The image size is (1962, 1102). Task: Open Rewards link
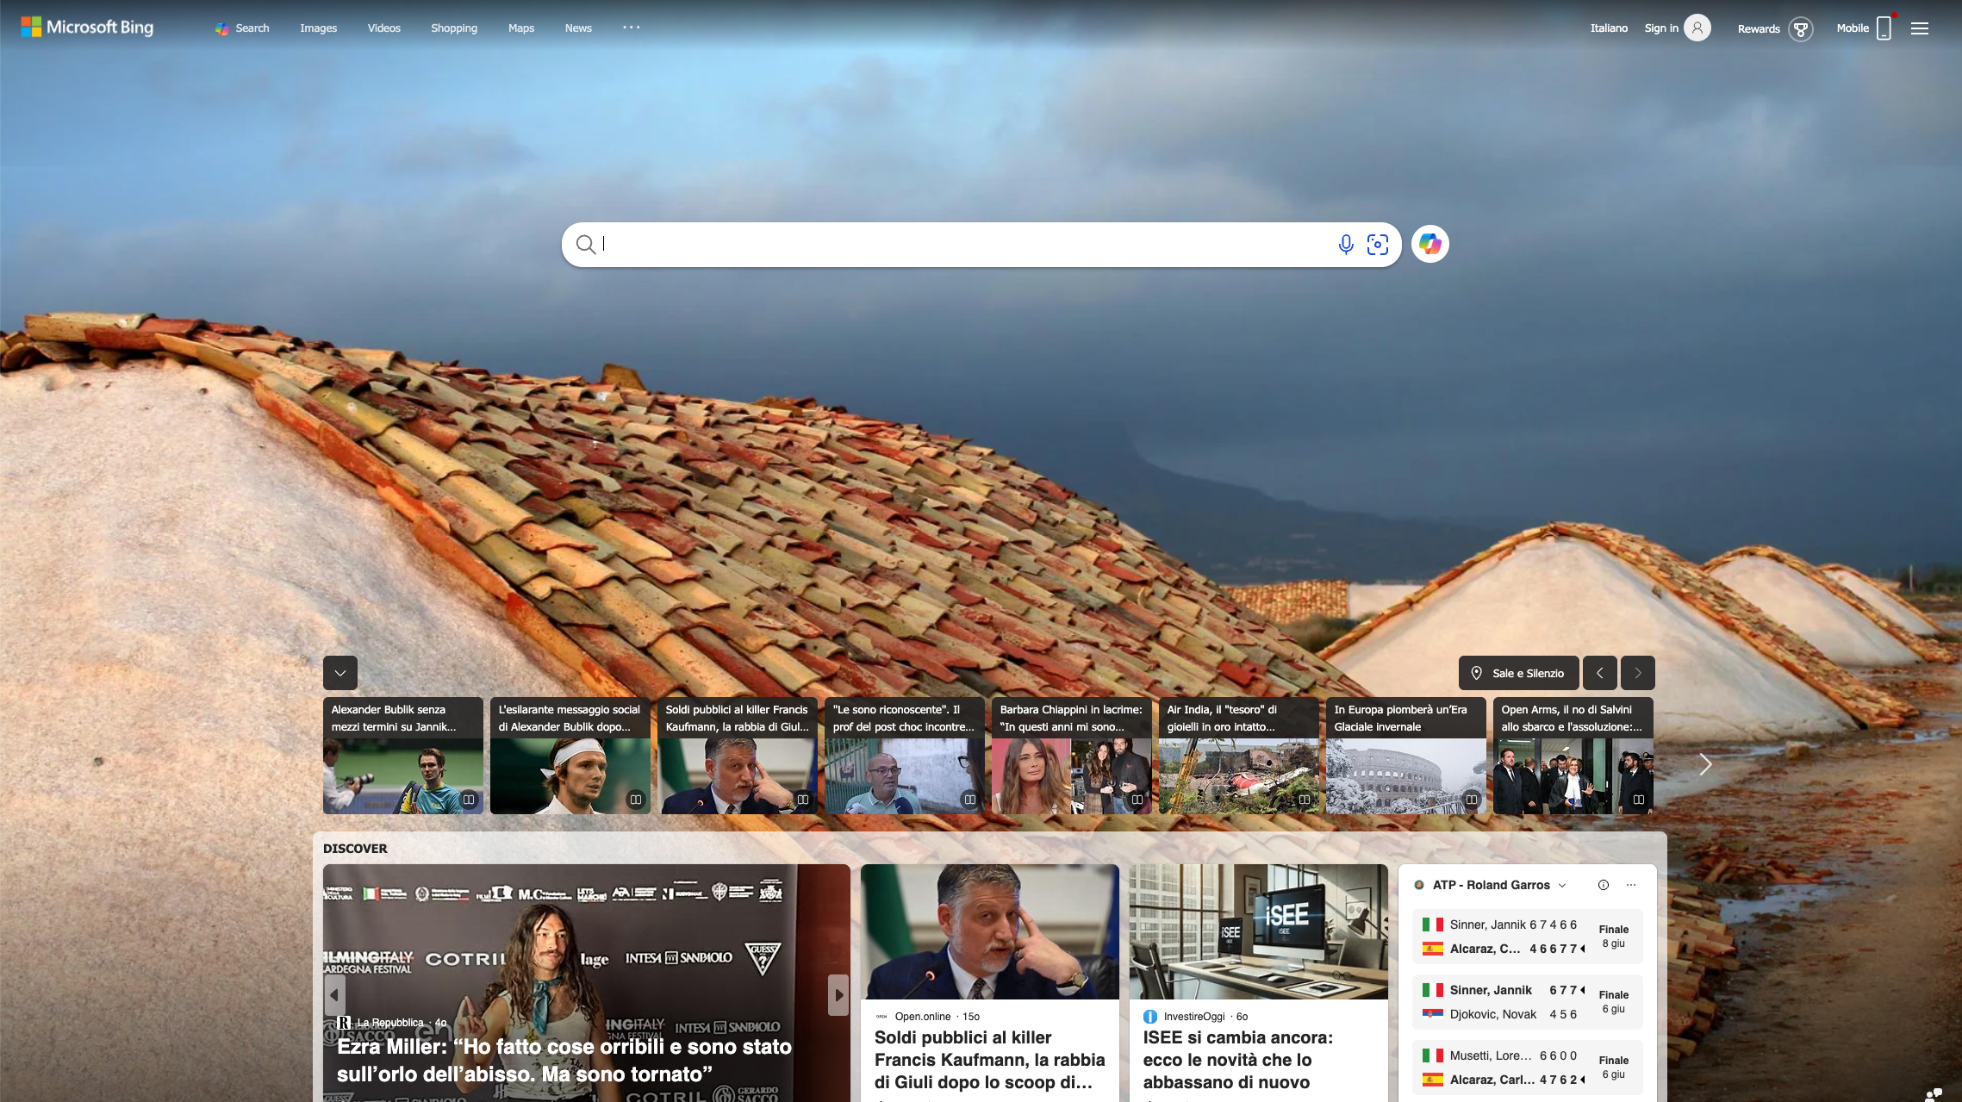click(x=1759, y=28)
